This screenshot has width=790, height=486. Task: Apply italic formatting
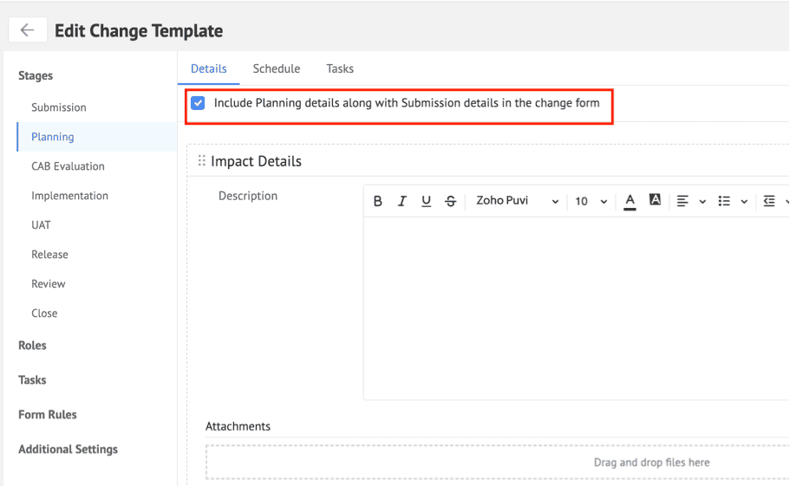[402, 201]
